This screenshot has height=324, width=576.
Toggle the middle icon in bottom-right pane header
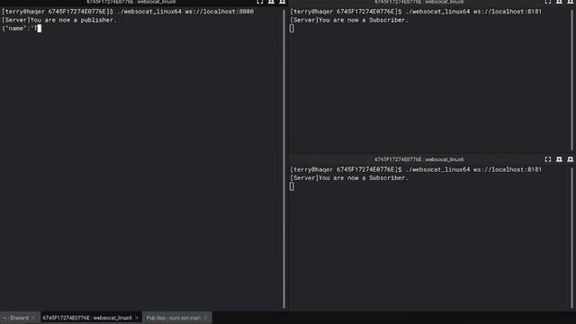click(559, 159)
